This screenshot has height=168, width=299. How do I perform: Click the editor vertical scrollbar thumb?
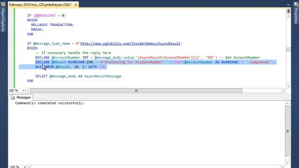288,49
